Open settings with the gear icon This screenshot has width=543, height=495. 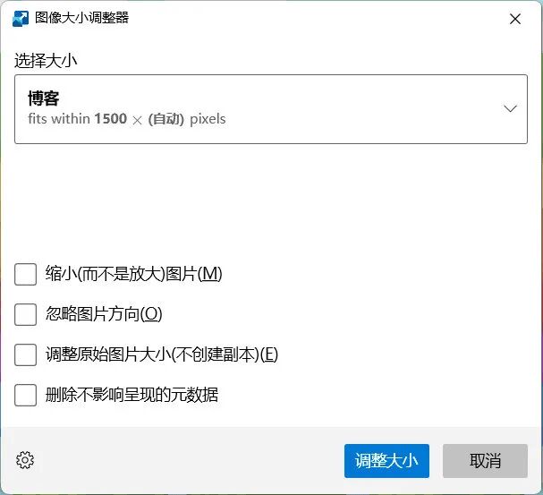25,460
